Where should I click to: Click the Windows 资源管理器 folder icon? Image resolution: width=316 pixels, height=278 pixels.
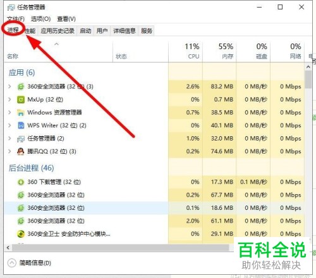tap(21, 112)
